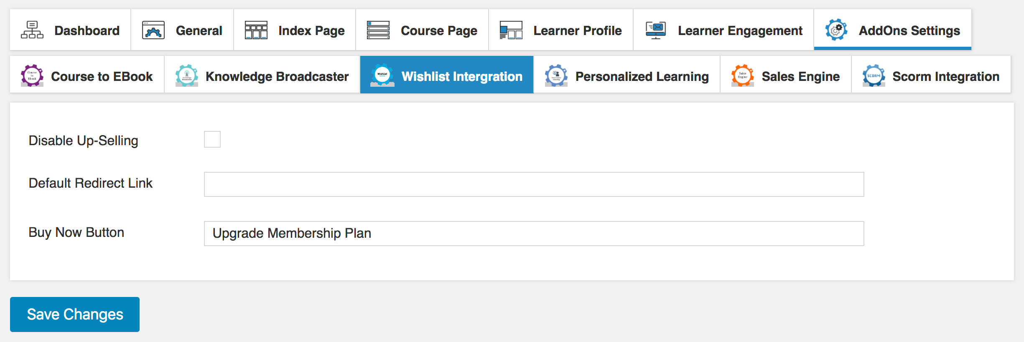The image size is (1024, 342).
Task: Click the Personalized Learning gear icon
Action: click(556, 75)
